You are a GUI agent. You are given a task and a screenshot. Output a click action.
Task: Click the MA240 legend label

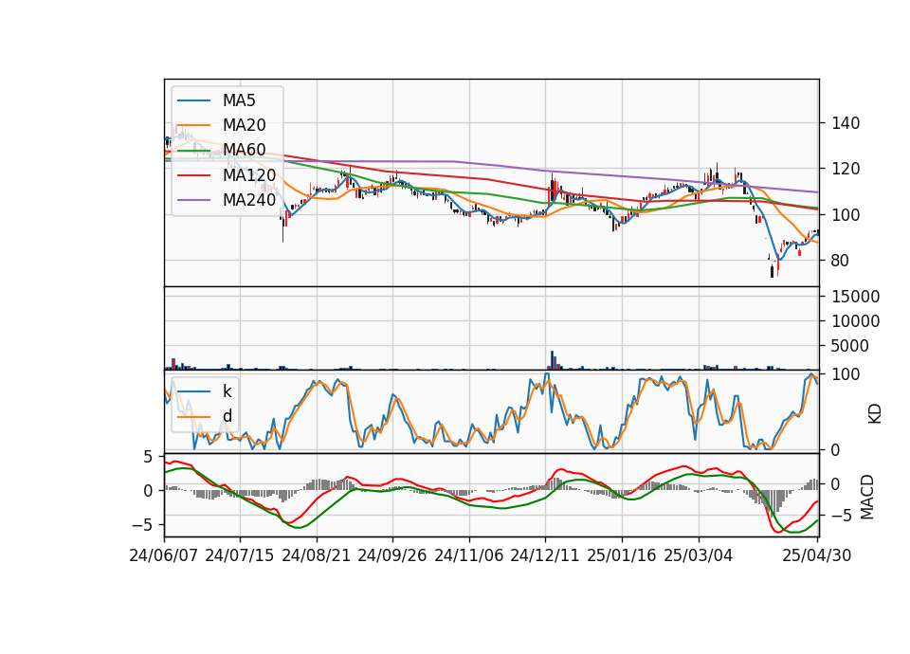click(x=249, y=200)
